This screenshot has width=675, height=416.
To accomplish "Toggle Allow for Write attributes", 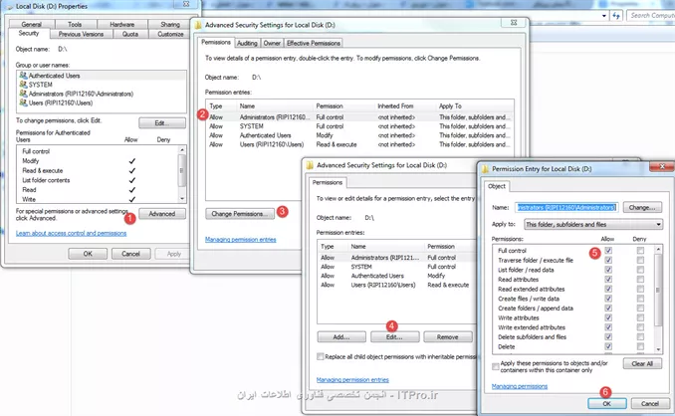I will (608, 317).
